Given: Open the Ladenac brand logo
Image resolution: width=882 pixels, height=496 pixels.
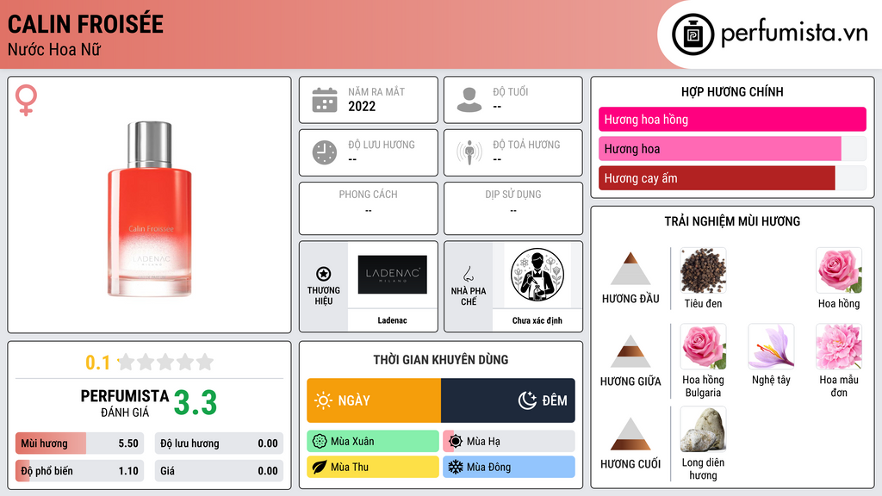Looking at the screenshot, I should point(393,275).
